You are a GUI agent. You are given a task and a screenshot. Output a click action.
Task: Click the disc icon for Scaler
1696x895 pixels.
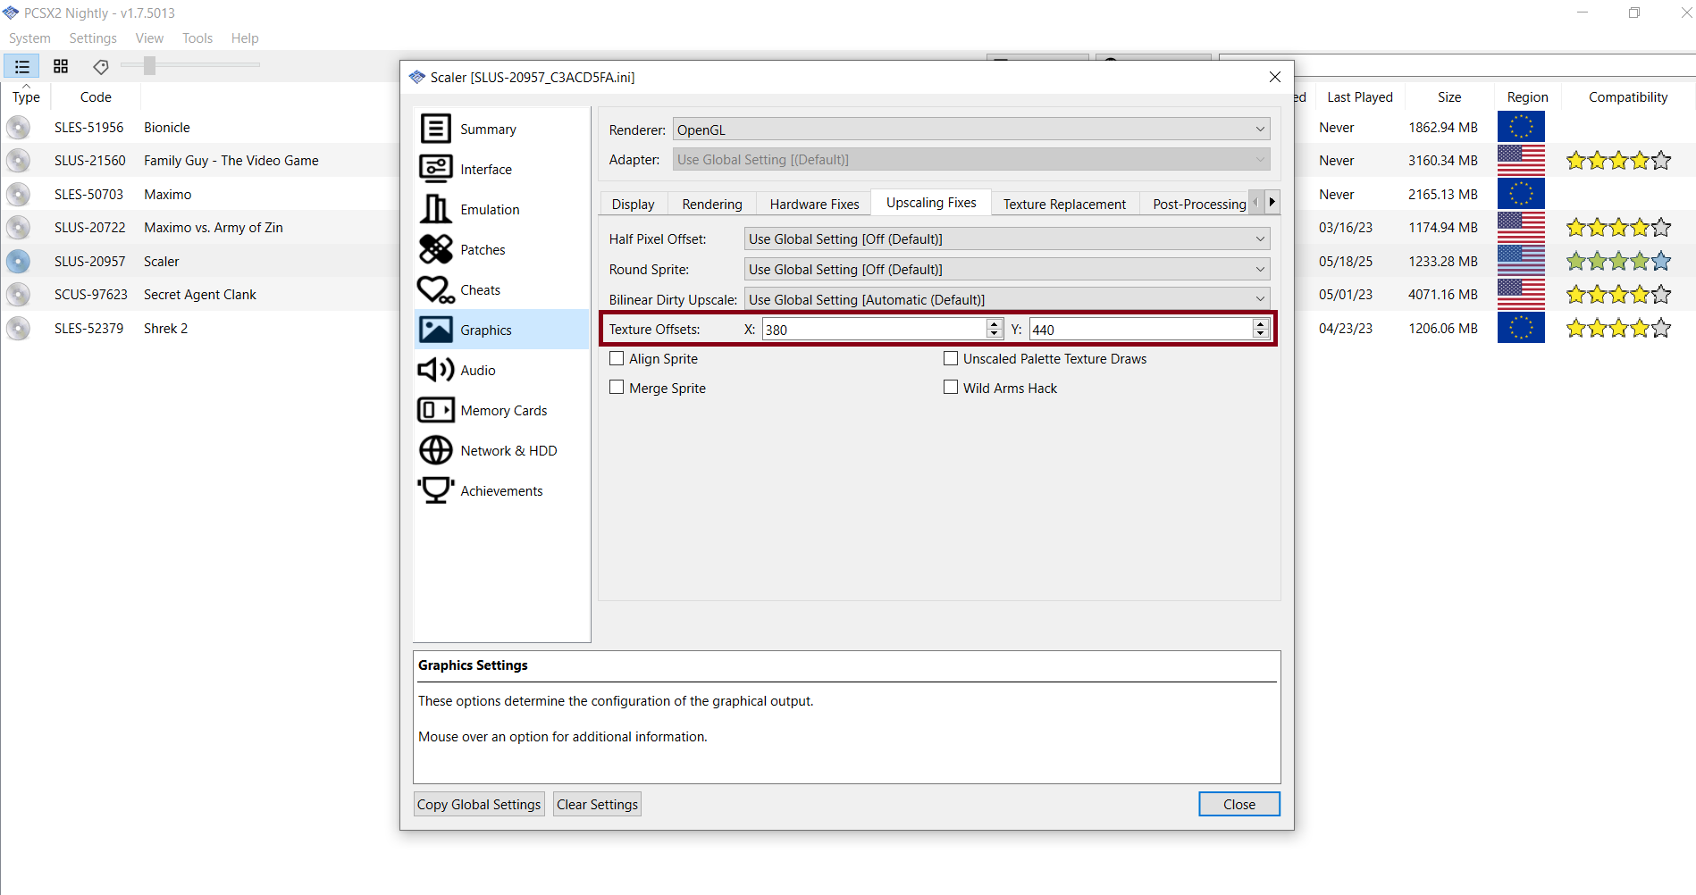(x=18, y=262)
